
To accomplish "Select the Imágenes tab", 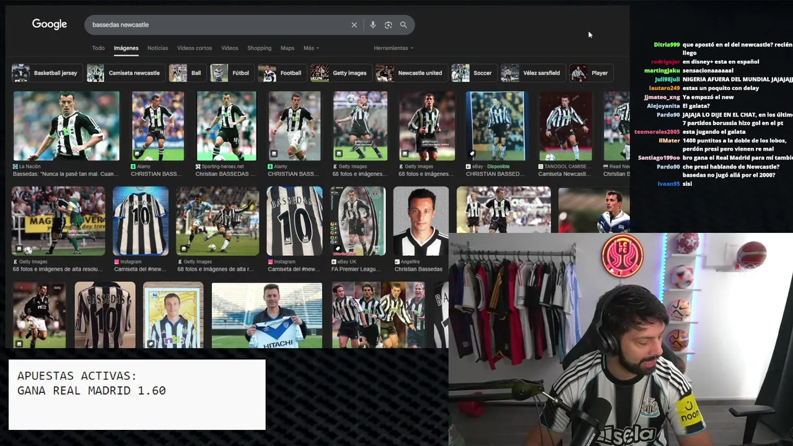I will 126,48.
